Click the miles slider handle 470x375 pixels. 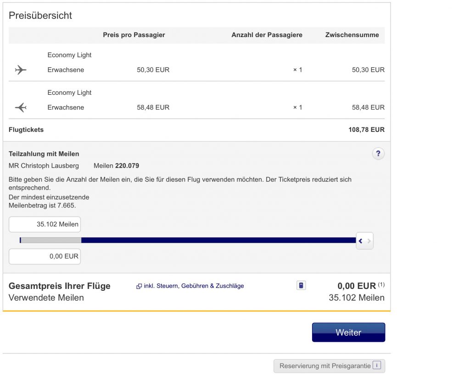tap(21, 240)
